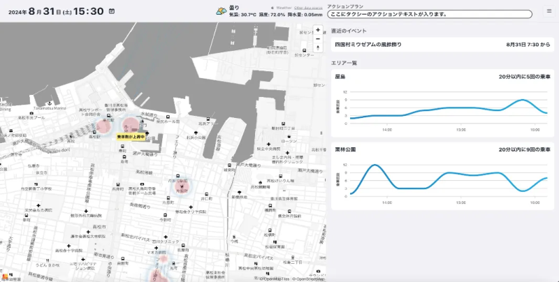Viewport: 559px width, 282px height.
Task: Open the hamburger menu
Action: (549, 11)
